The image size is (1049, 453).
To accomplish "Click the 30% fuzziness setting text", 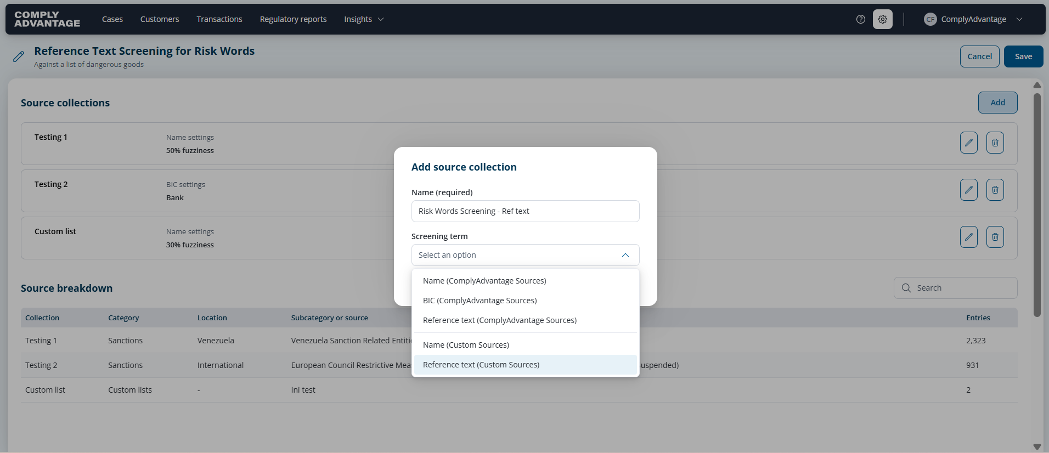I will click(190, 245).
